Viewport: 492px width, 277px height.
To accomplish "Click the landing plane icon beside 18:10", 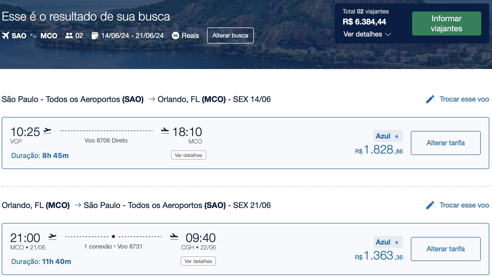I will pos(165,131).
